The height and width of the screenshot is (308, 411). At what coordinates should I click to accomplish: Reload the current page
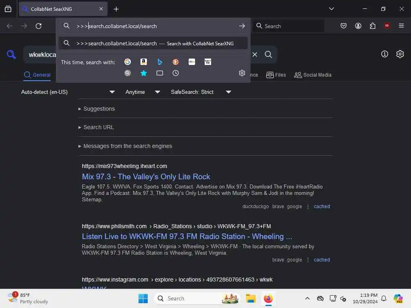(x=39, y=26)
